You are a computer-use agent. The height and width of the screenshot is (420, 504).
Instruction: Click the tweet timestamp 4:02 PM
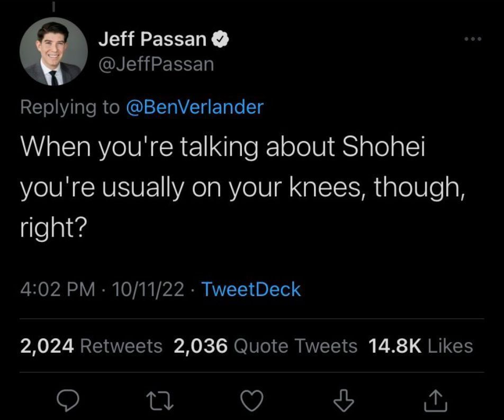coord(59,289)
